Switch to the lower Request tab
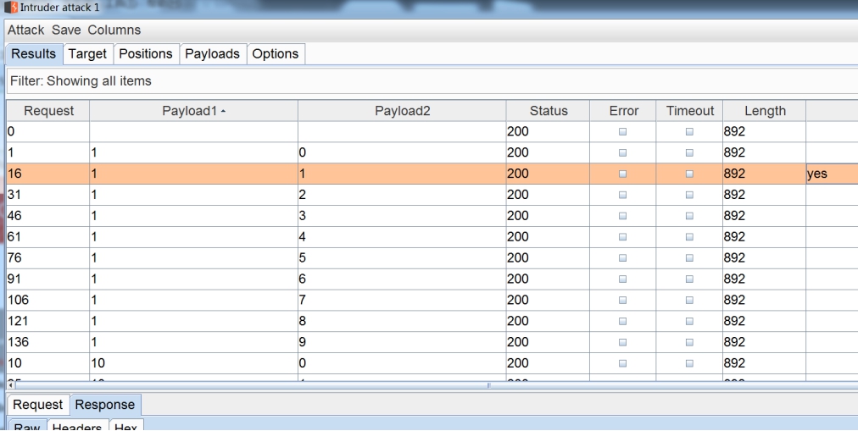 point(38,405)
